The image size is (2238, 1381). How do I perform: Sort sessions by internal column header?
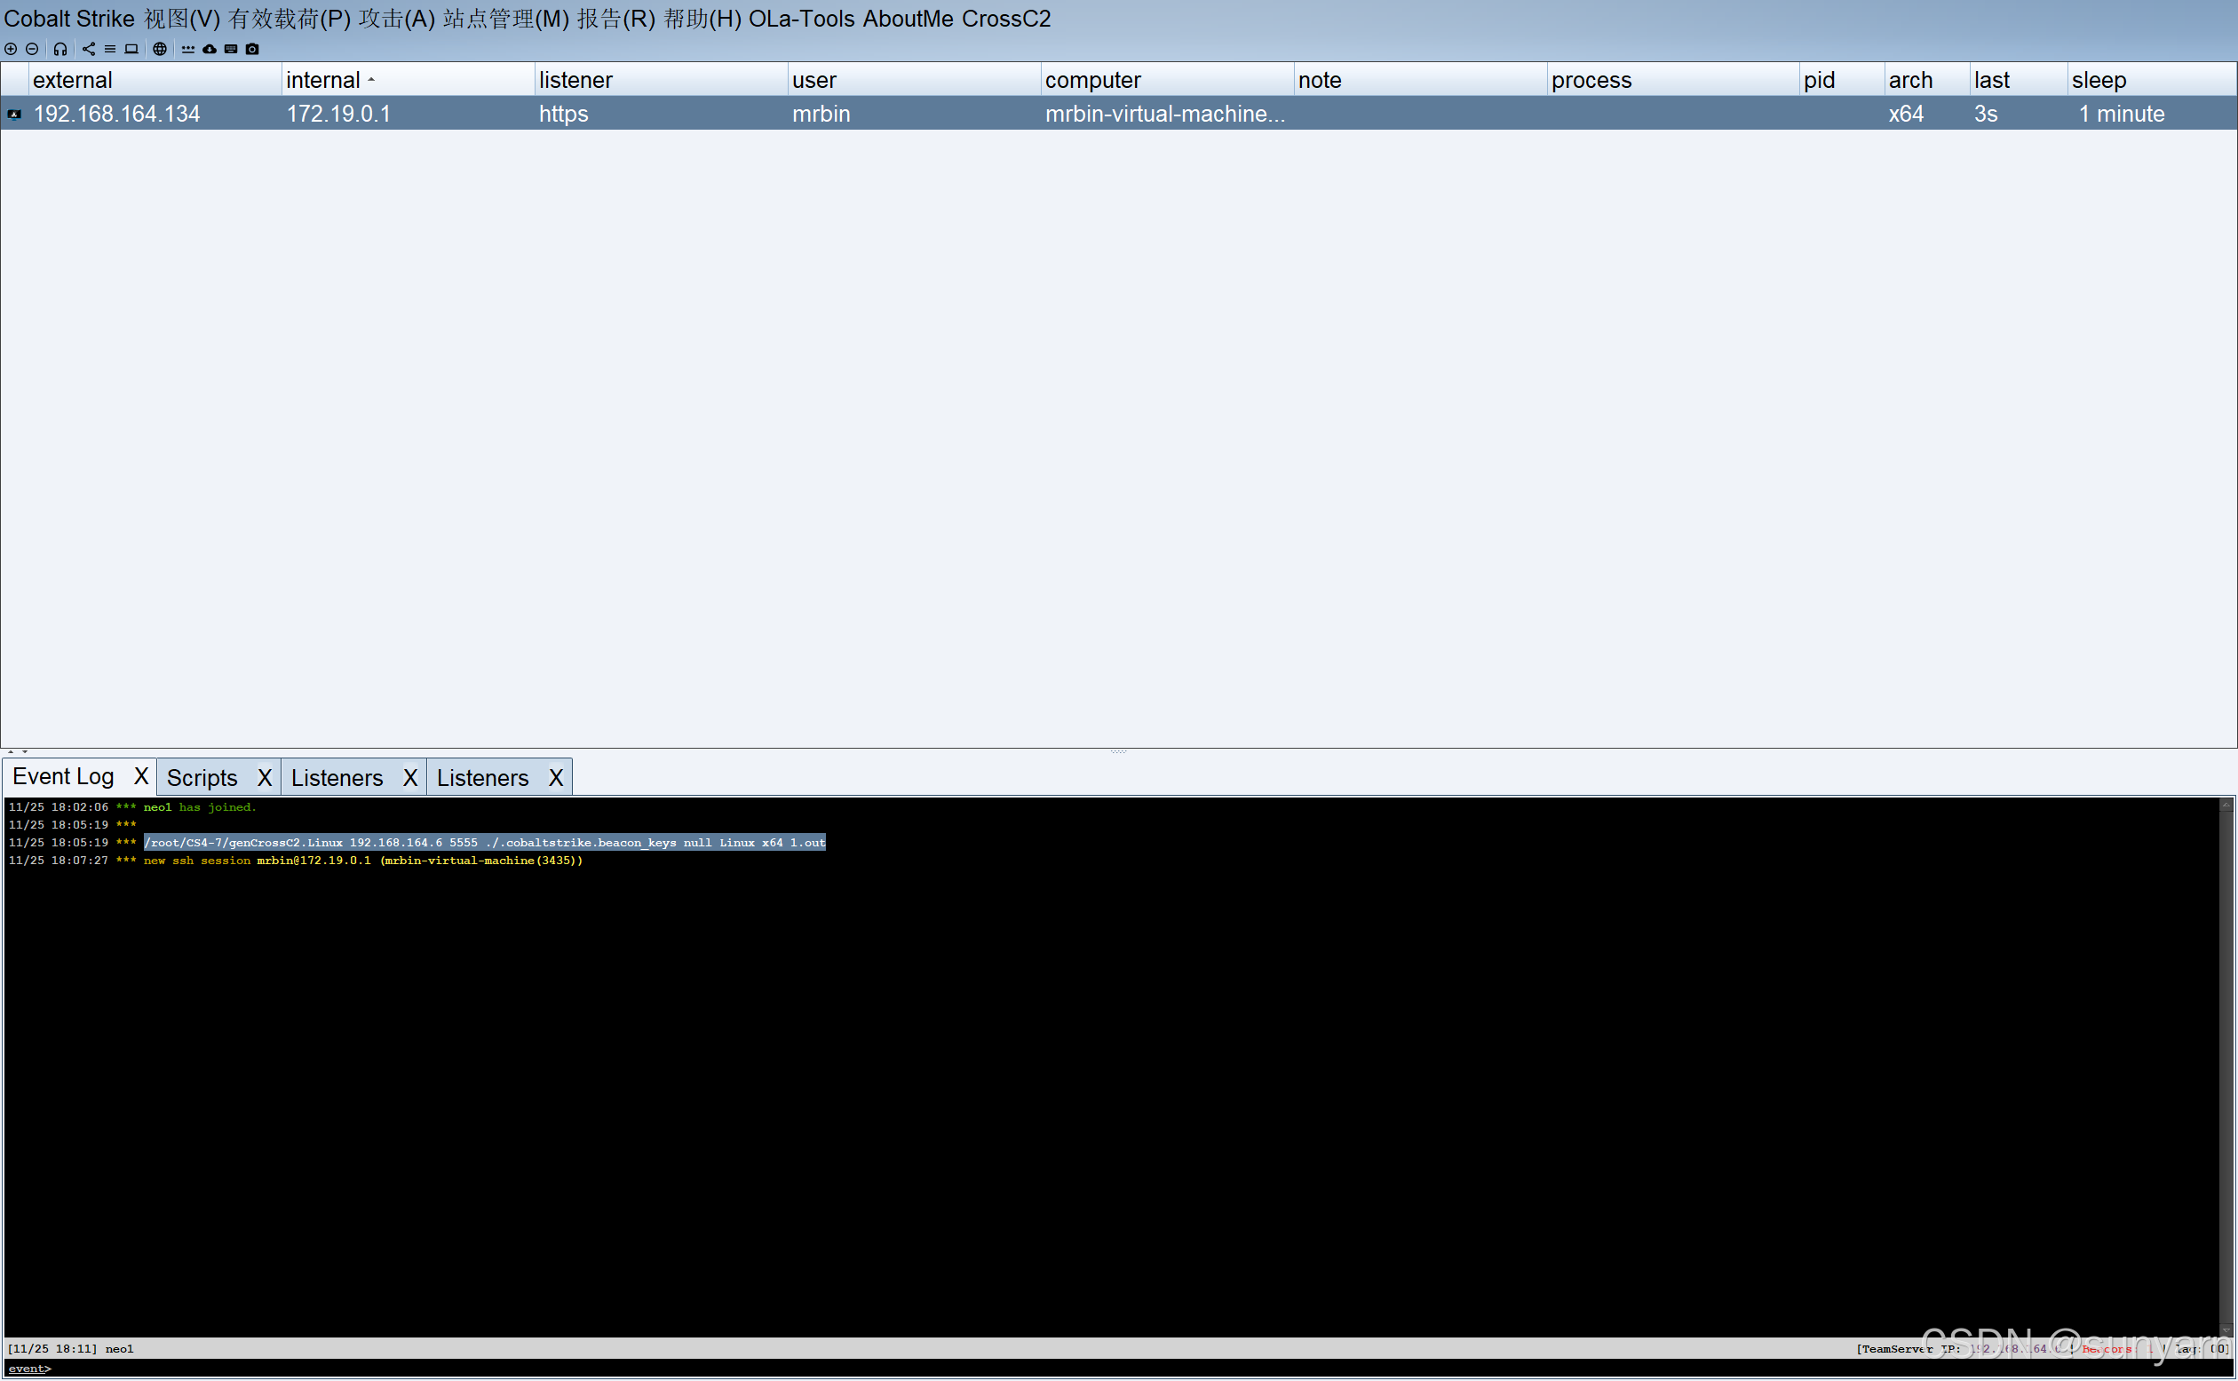tap(323, 81)
